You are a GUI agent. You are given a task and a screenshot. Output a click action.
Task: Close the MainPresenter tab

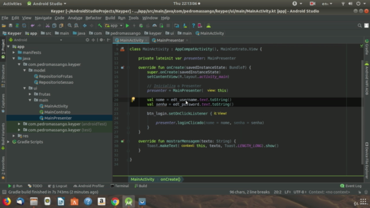pos(187,40)
